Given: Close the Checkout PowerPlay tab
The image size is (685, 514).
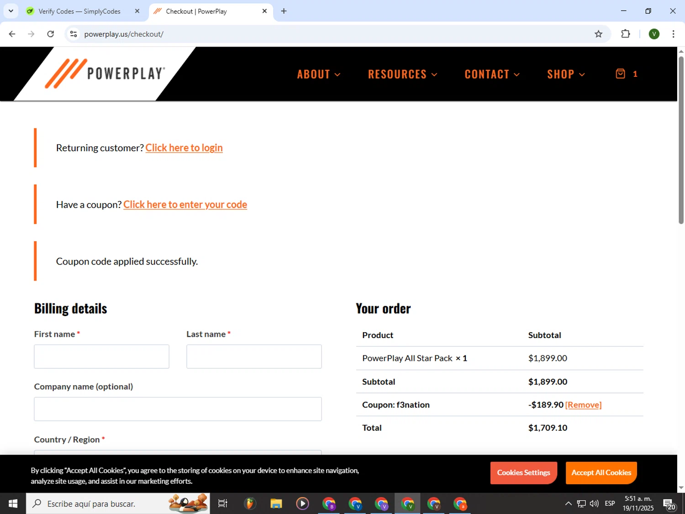Looking at the screenshot, I should click(x=264, y=11).
